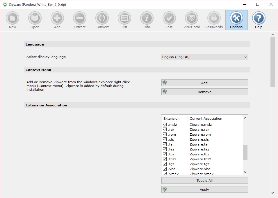Select the Zipware.sfs association text
Screen dimensions: 278x198
[199, 139]
